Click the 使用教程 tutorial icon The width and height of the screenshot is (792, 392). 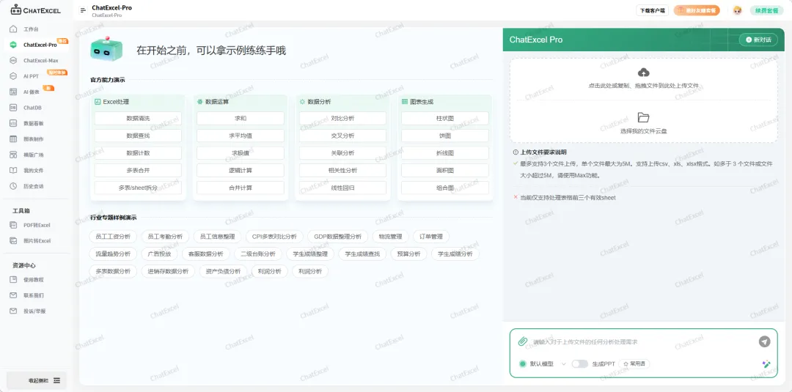pos(14,279)
